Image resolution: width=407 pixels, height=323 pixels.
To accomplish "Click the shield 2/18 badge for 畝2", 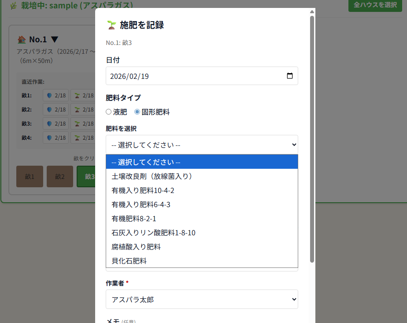I will pos(56,109).
